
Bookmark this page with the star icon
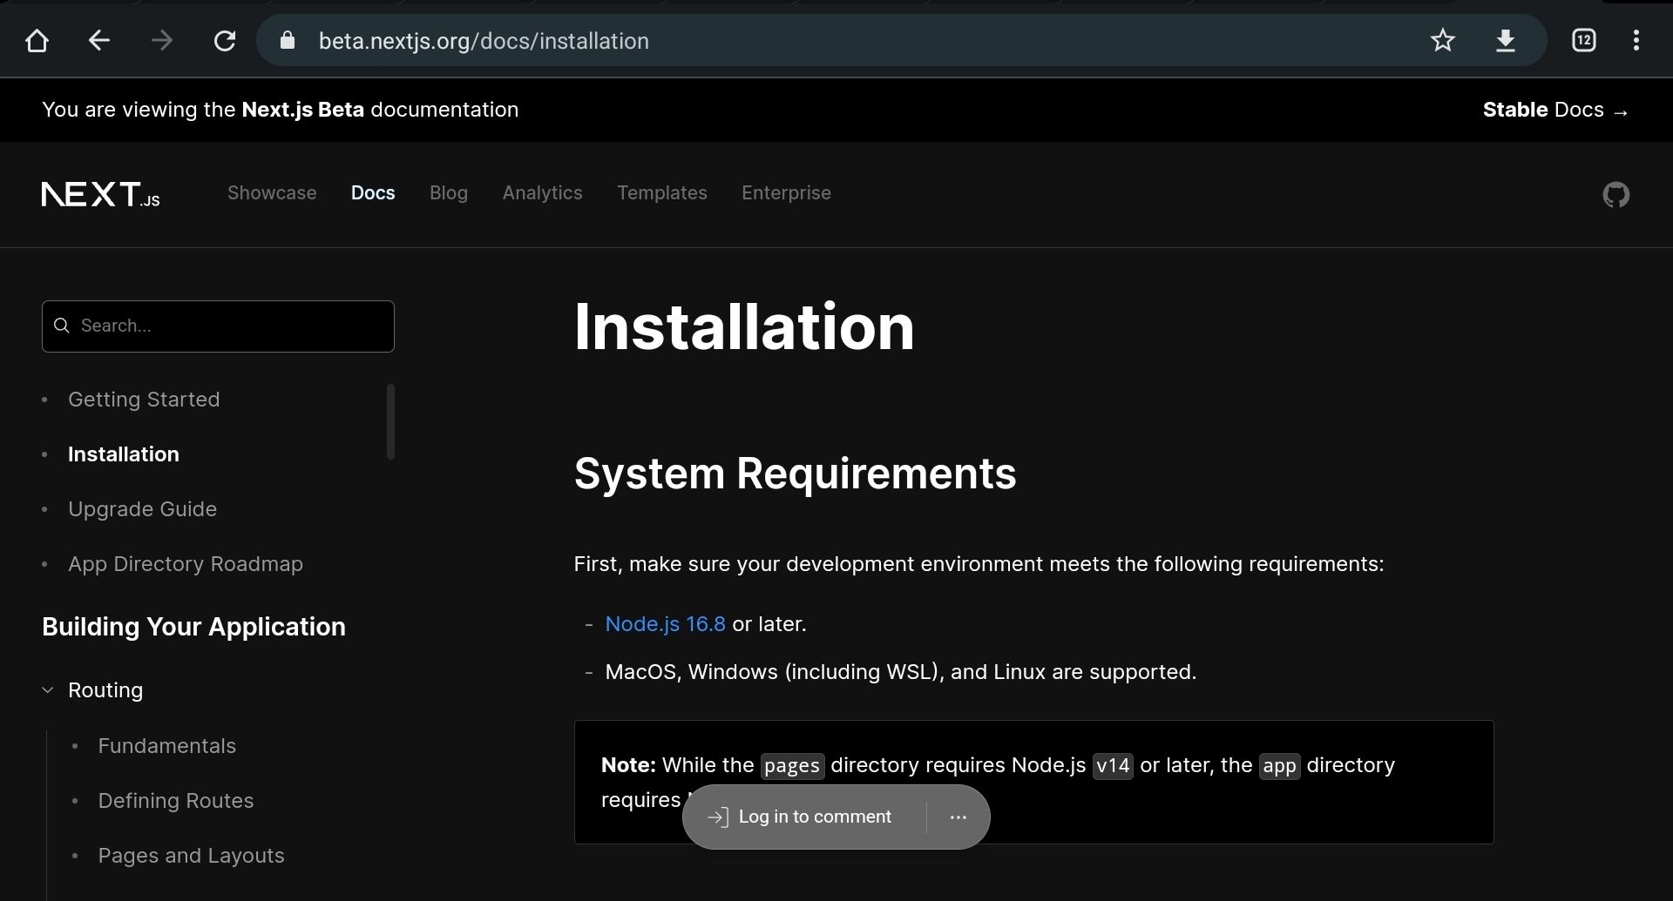tap(1443, 41)
